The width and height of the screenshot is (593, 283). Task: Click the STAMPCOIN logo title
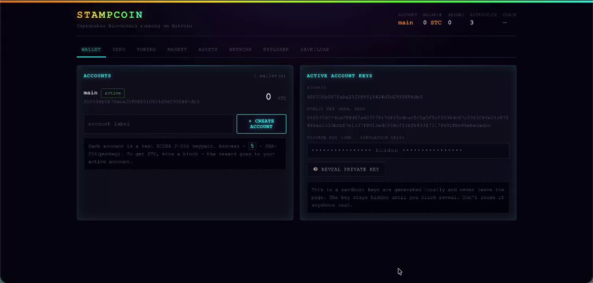[x=110, y=15]
